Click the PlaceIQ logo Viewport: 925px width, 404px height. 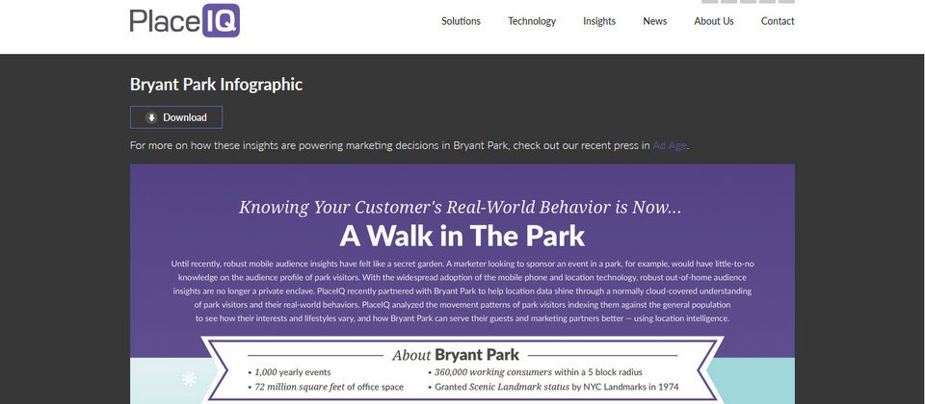pyautogui.click(x=185, y=20)
